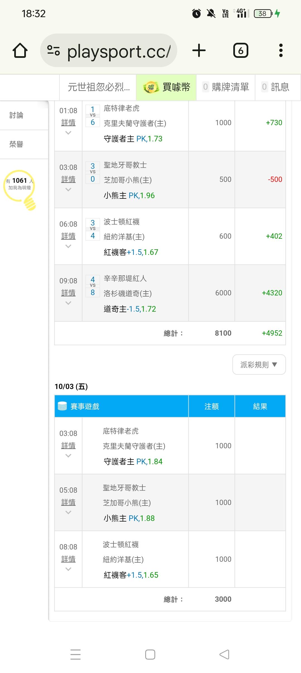Expand chevron under 06:08 Red Sox game
Screen dimensions: 301x673
(x=68, y=246)
